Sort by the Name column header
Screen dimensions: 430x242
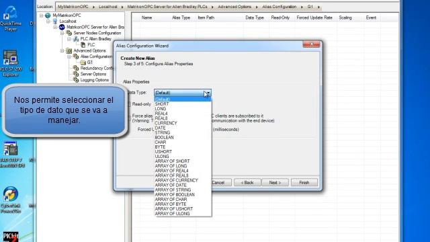point(146,17)
